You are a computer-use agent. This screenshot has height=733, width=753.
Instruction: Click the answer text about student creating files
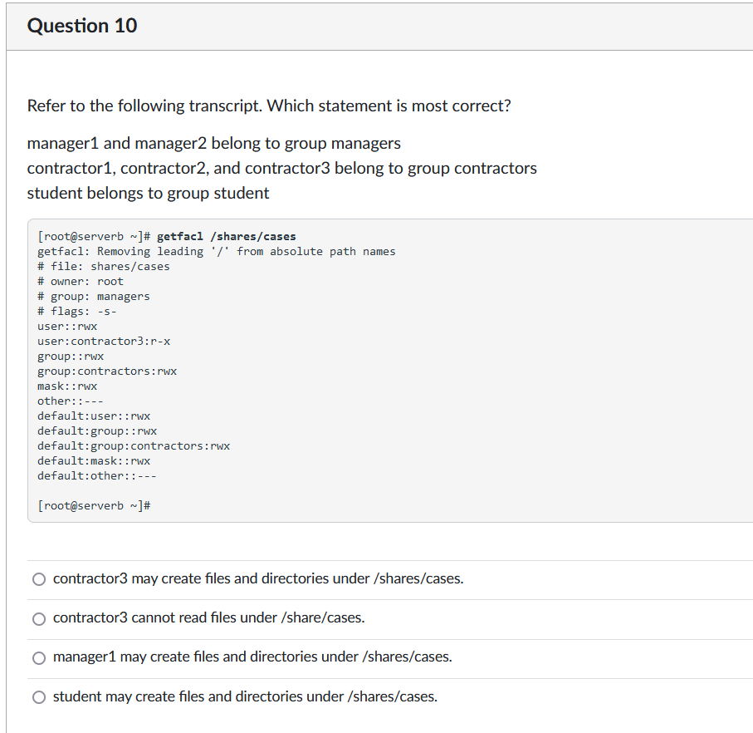(244, 696)
